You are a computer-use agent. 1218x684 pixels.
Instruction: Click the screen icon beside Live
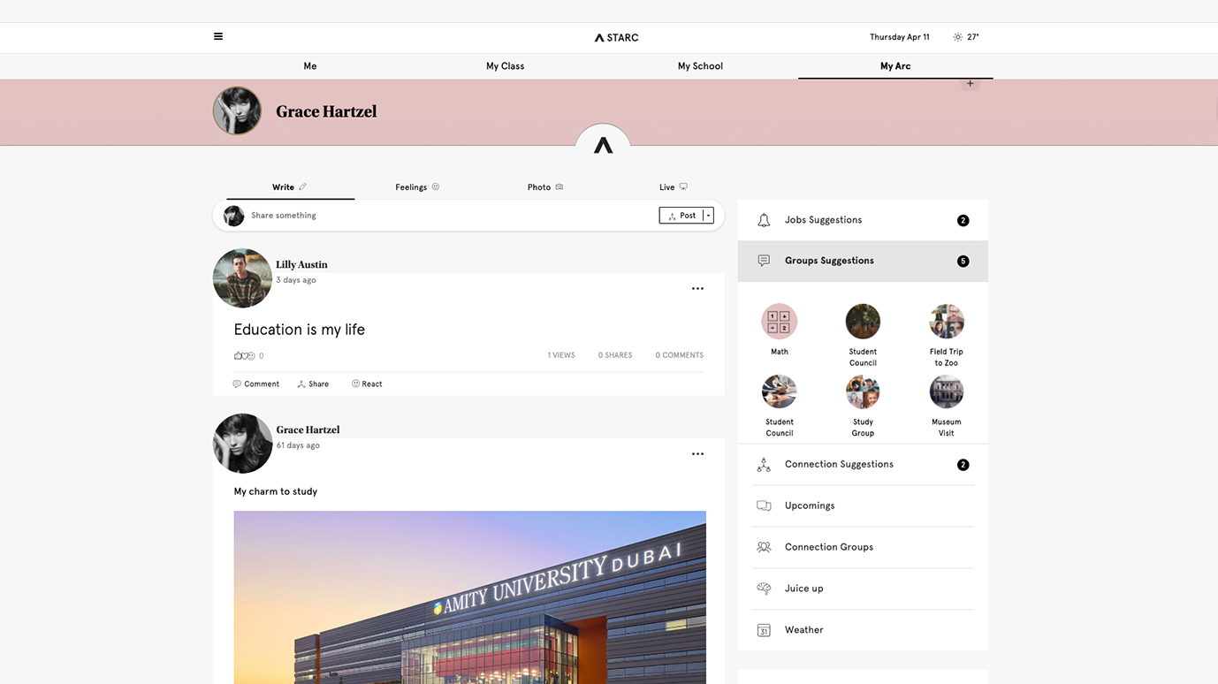pyautogui.click(x=683, y=187)
